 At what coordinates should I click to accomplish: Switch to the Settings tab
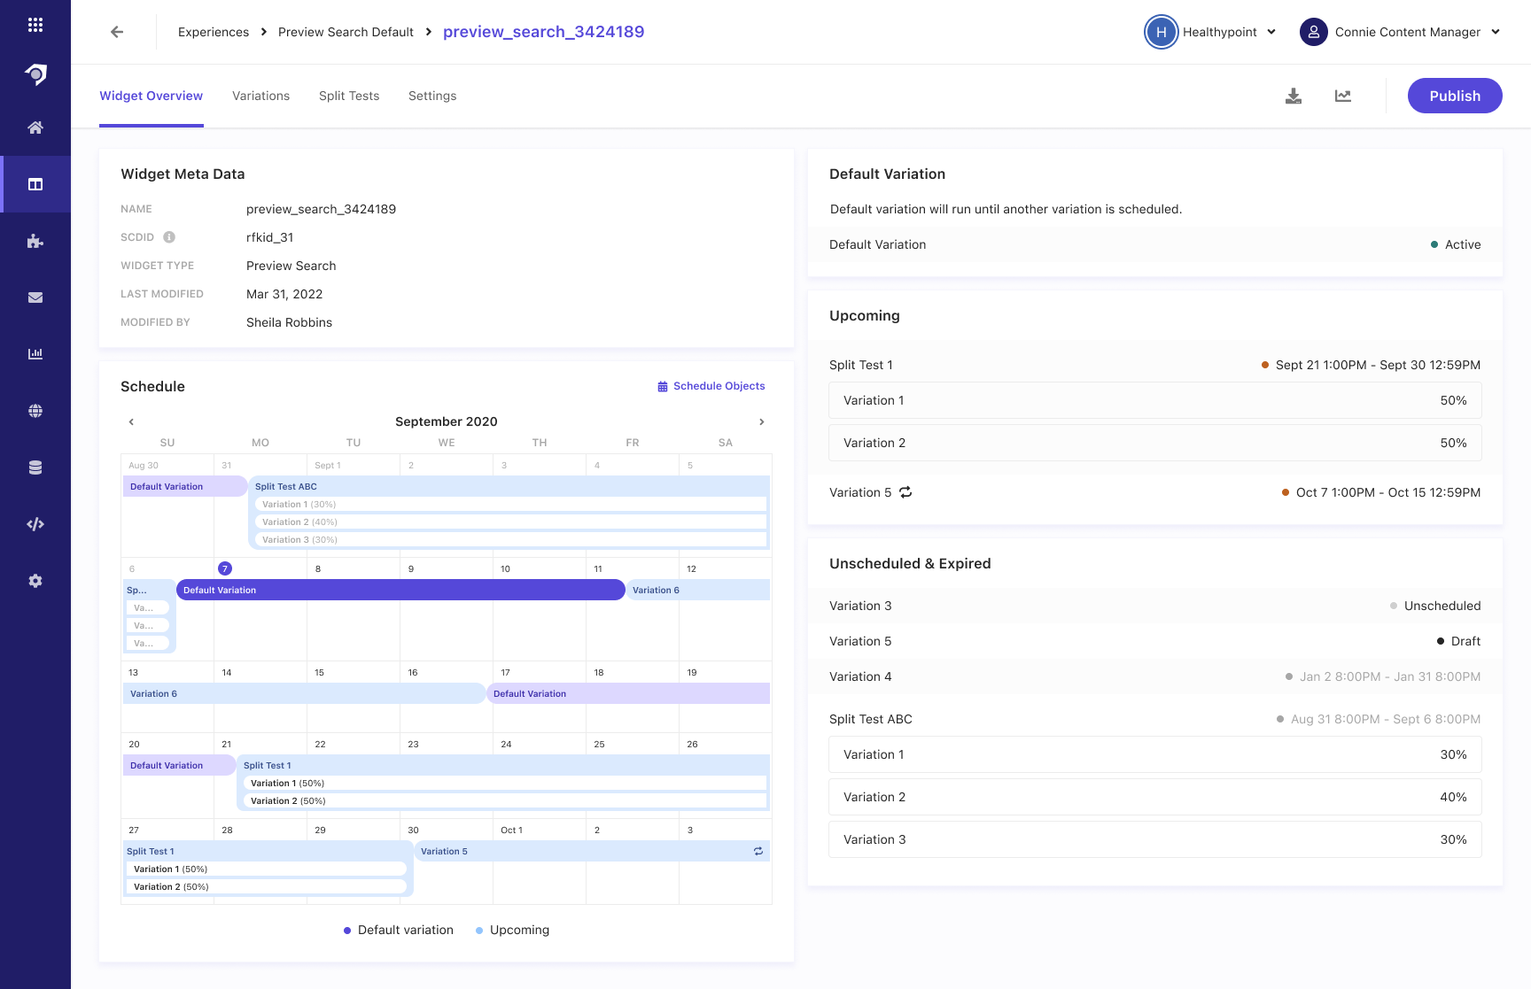(x=432, y=96)
